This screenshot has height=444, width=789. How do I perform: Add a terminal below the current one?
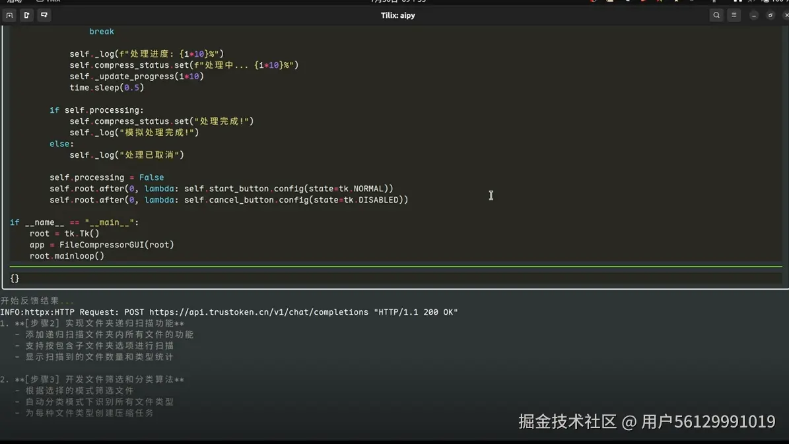coord(44,15)
